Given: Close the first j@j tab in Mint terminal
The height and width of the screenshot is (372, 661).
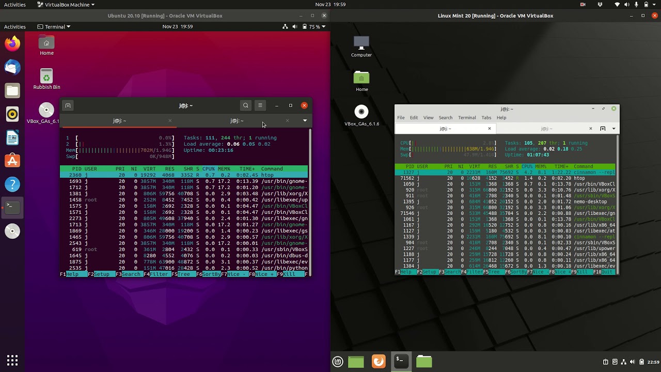Looking at the screenshot, I should coord(490,129).
